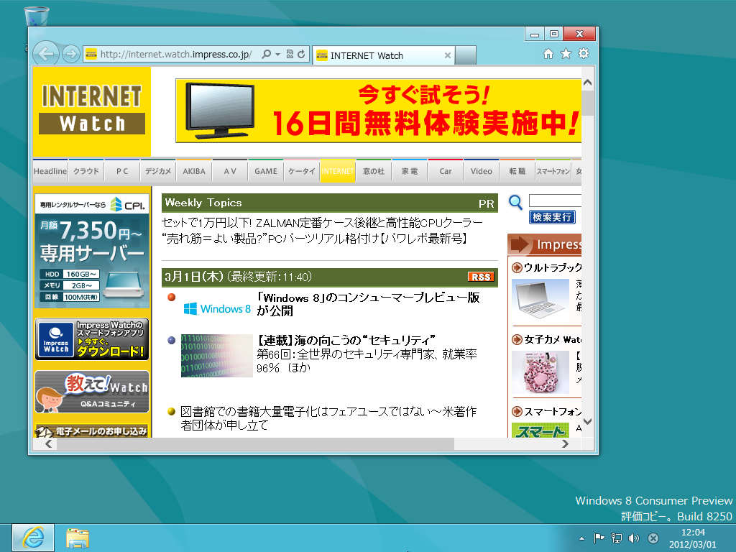The image size is (736, 552).
Task: Open the Tools gear menu
Action: pos(584,53)
